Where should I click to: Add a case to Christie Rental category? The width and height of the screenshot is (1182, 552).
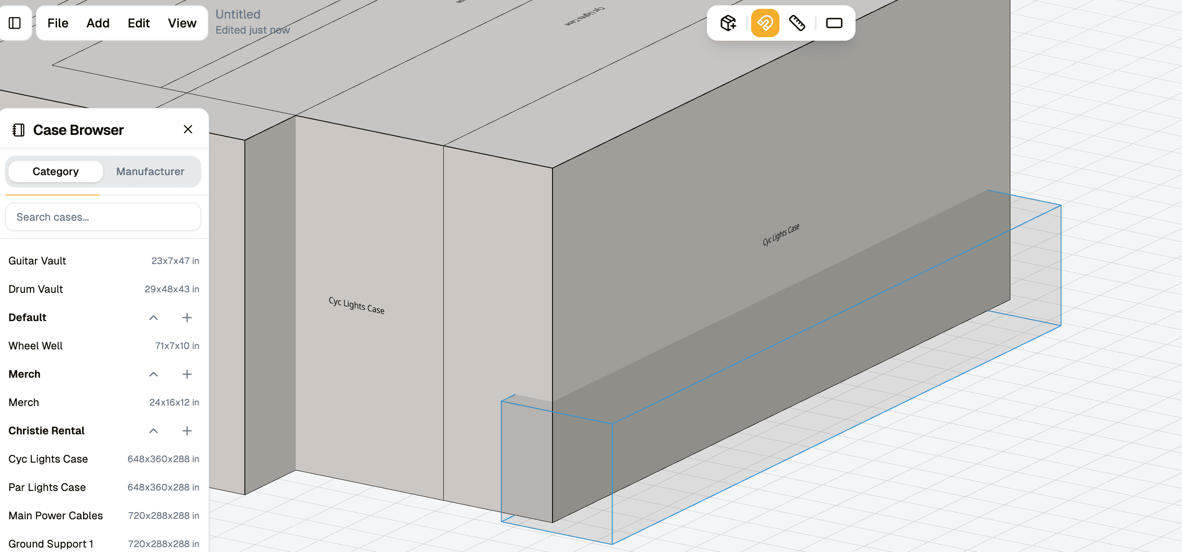coord(187,430)
